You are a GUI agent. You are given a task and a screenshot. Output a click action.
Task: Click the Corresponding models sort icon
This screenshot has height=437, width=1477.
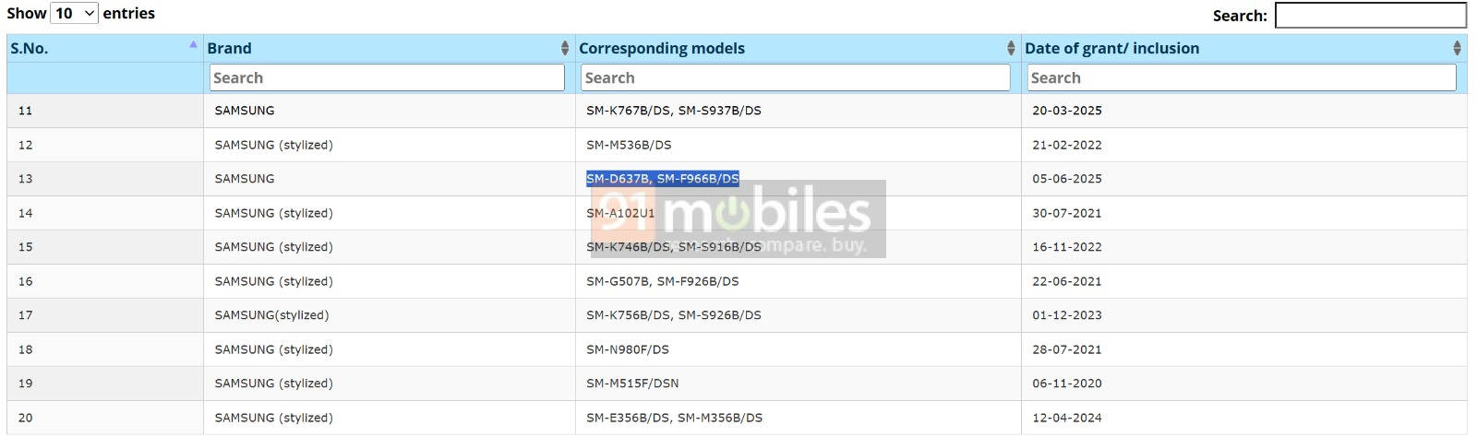[1010, 48]
